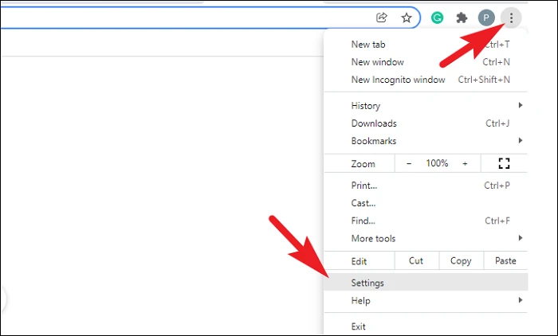The height and width of the screenshot is (336, 558).
Task: Select Cast... menu item
Action: [426, 203]
